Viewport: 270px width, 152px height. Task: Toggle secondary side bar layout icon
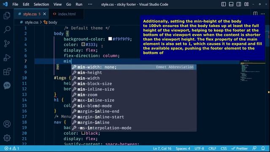tap(239, 4)
